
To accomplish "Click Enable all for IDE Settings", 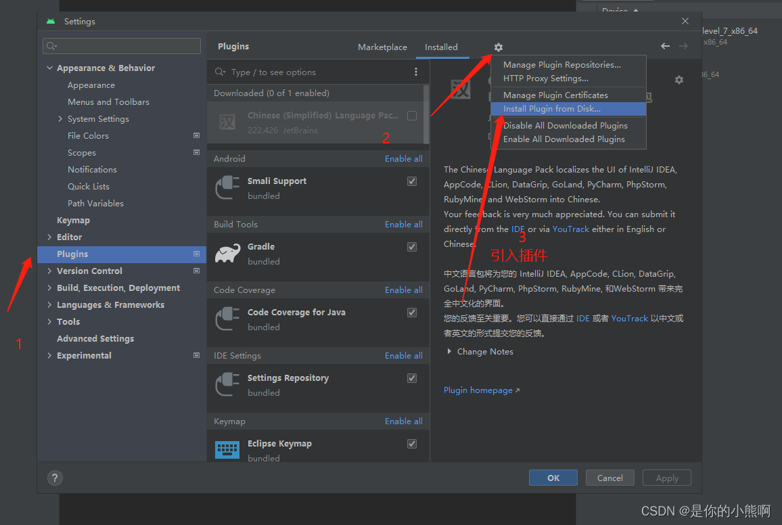I will [403, 355].
